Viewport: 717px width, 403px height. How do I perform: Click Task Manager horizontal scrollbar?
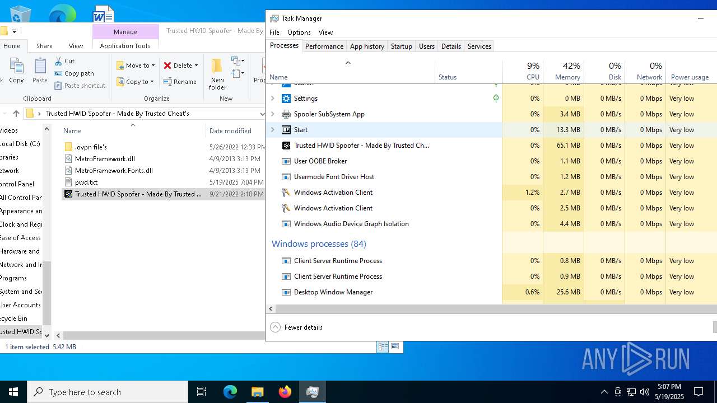click(x=496, y=308)
